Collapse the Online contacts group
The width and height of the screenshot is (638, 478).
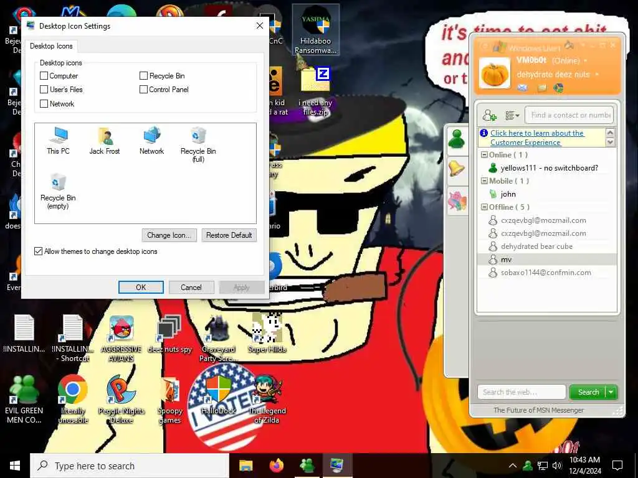click(484, 155)
